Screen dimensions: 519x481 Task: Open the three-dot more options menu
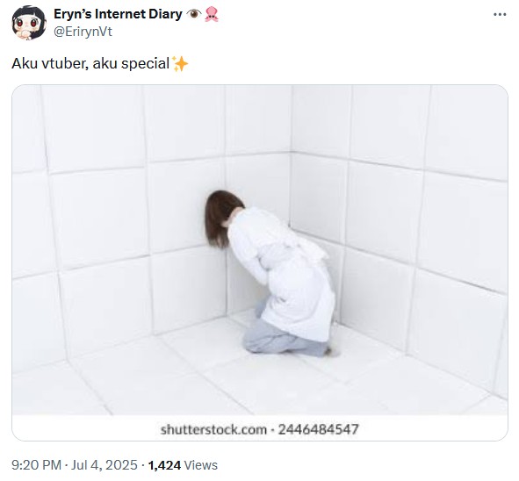pos(500,15)
